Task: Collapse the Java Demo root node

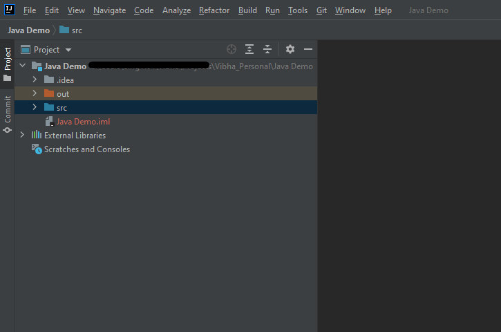Action: [23, 66]
